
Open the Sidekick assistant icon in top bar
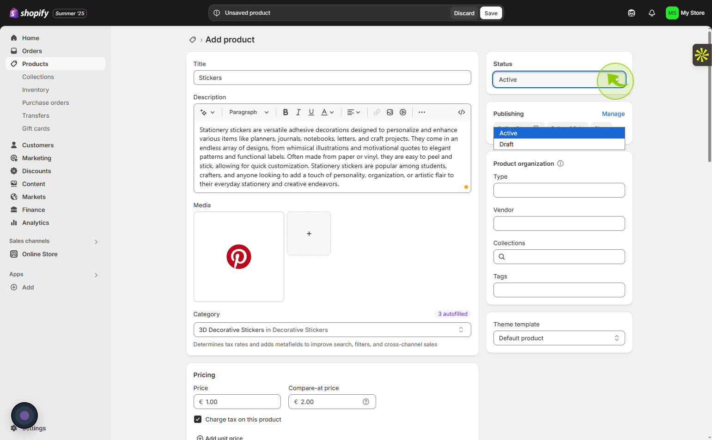pos(632,13)
